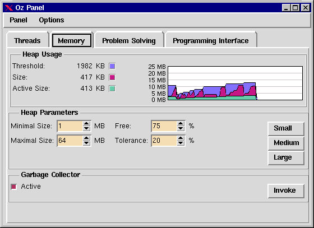Invoke the garbage collector
Screen dimensions: 314x228
click(x=286, y=190)
